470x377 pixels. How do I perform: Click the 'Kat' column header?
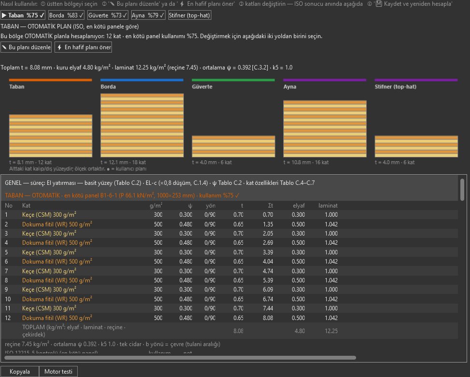pos(26,206)
